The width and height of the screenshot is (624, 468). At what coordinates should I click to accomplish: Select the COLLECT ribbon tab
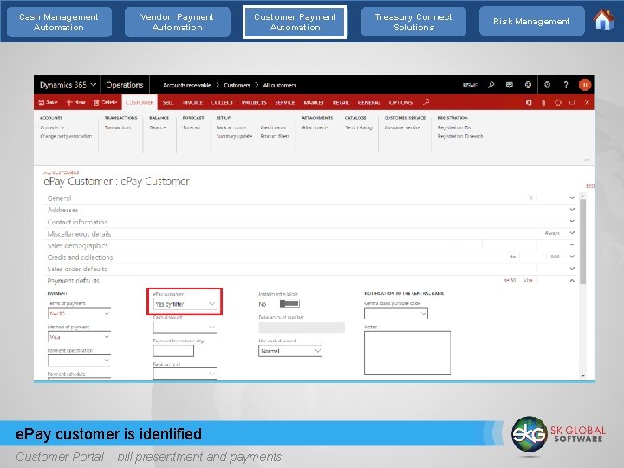(222, 102)
